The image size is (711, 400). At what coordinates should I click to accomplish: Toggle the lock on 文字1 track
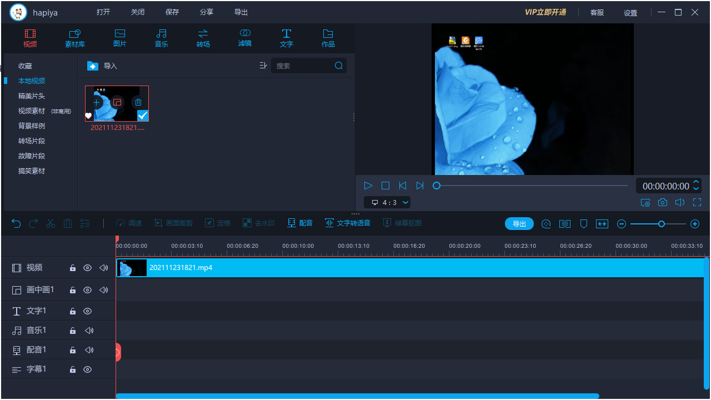point(72,311)
